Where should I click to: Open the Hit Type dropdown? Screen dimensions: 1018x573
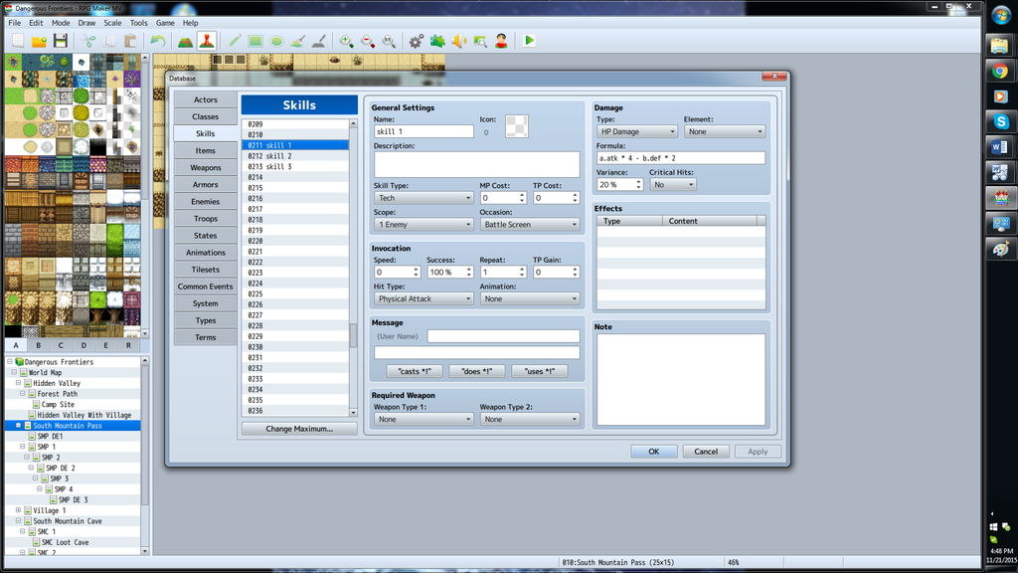point(424,298)
